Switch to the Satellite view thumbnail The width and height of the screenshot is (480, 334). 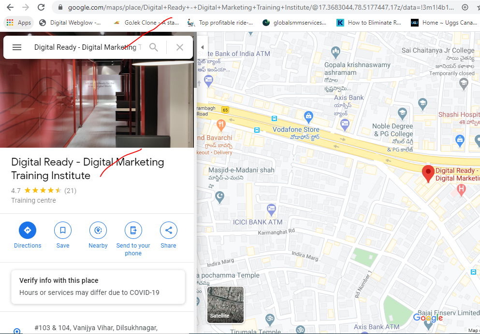click(x=226, y=305)
